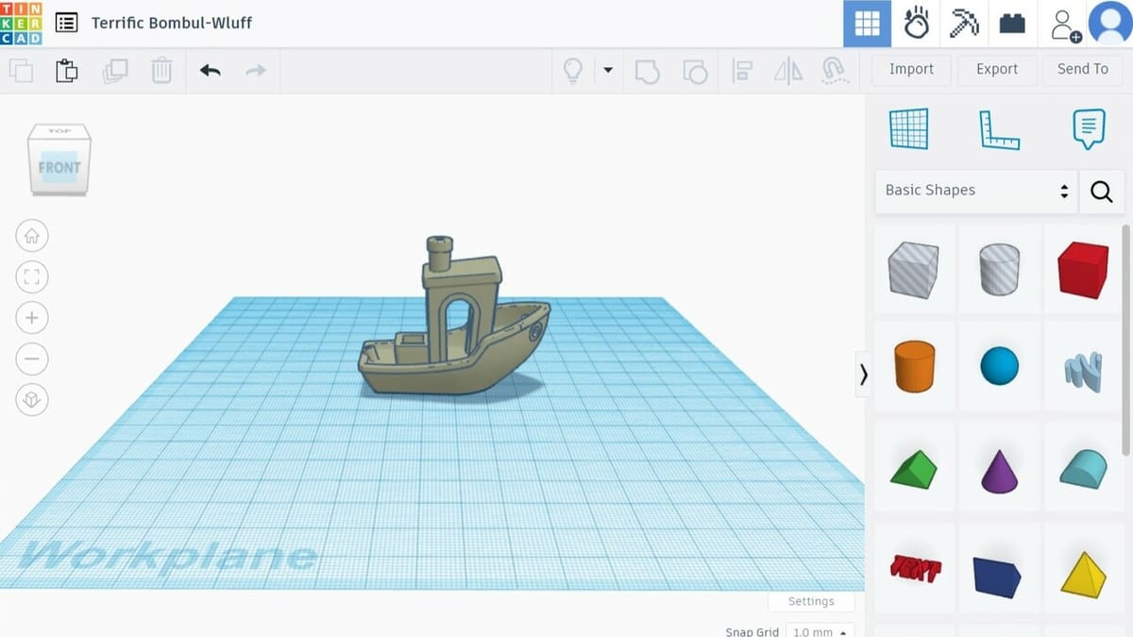Select the Scribble shape
This screenshot has height=637, width=1133.
coord(1083,371)
